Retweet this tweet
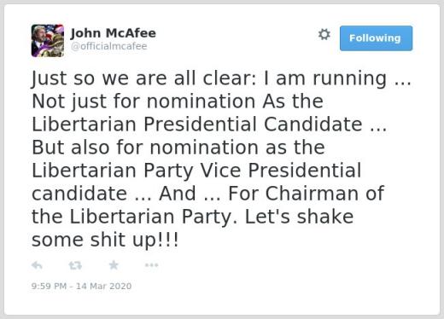This screenshot has width=444, height=319. (75, 265)
